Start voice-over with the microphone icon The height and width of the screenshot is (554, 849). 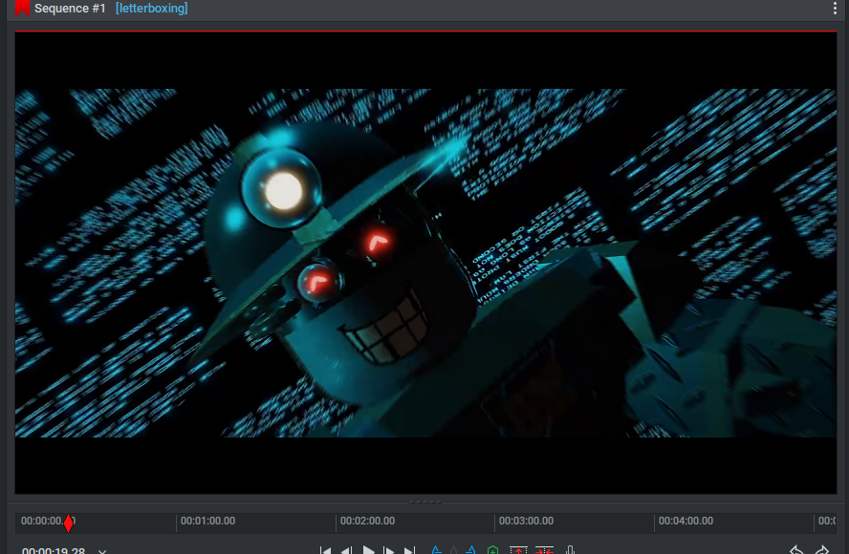(570, 550)
